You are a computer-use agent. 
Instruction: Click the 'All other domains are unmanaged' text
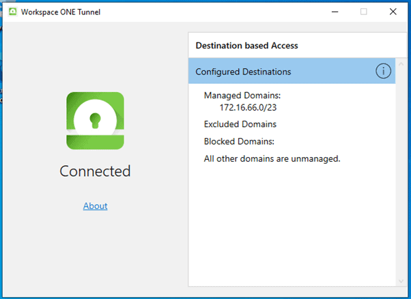(x=272, y=159)
